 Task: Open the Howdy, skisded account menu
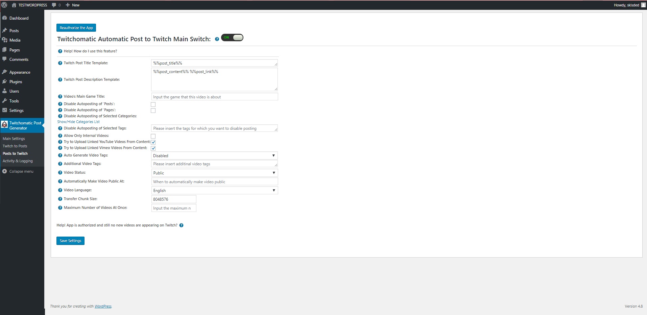629,5
